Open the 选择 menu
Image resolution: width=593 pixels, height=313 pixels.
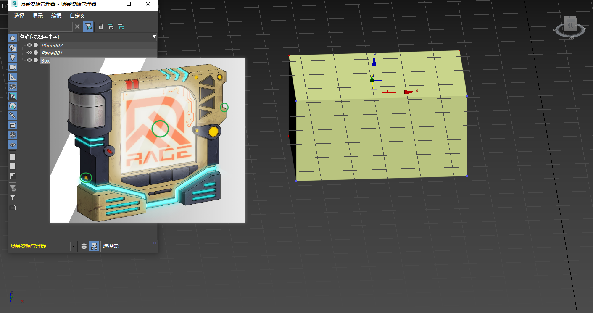click(x=19, y=16)
